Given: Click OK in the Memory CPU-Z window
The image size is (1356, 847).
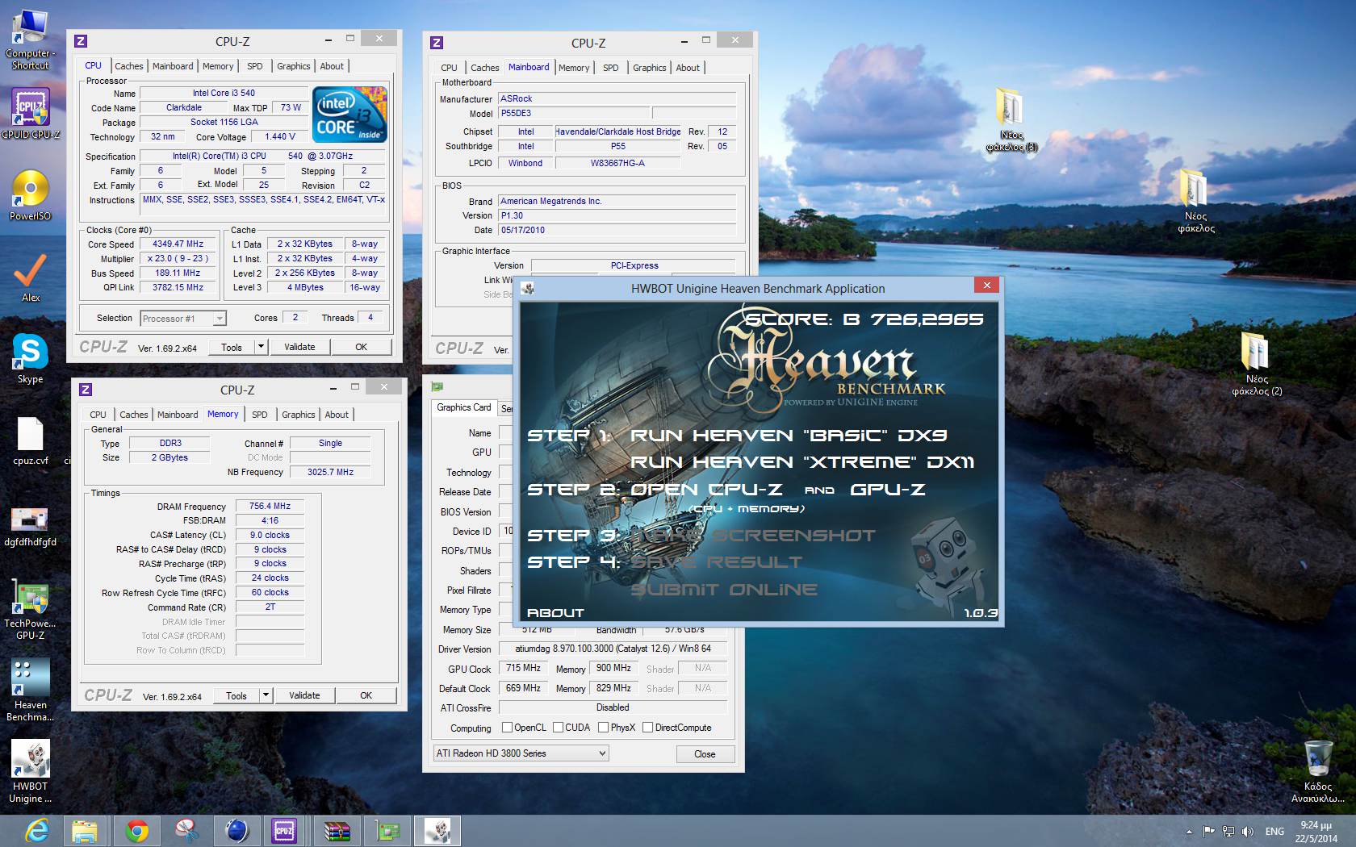Looking at the screenshot, I should tap(366, 695).
